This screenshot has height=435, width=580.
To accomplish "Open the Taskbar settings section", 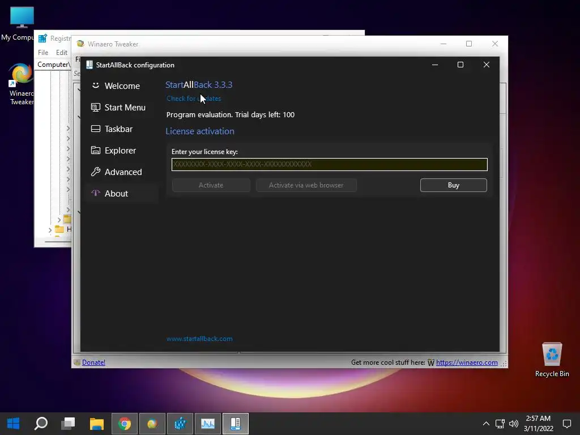I will tap(122, 129).
